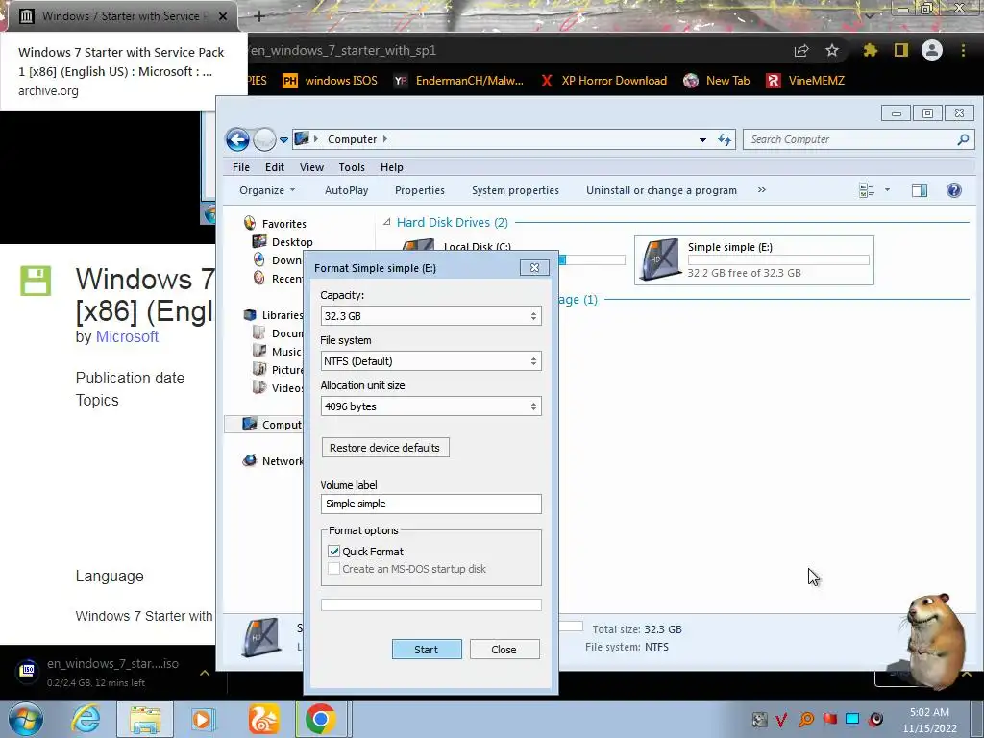Open the Help menu
Screen dimensions: 984x738
(x=392, y=167)
